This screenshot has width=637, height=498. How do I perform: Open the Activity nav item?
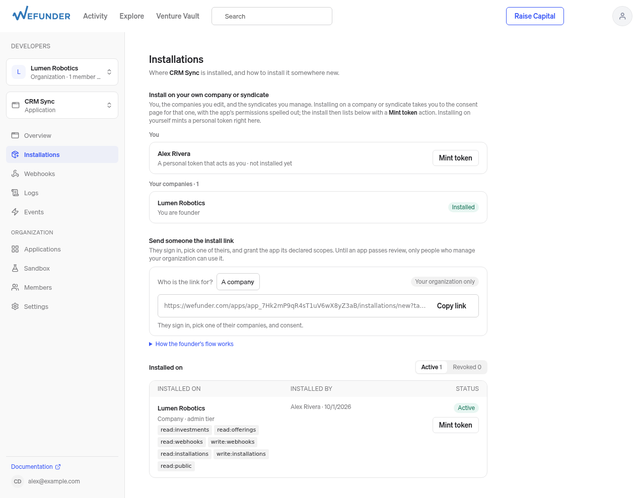(95, 16)
